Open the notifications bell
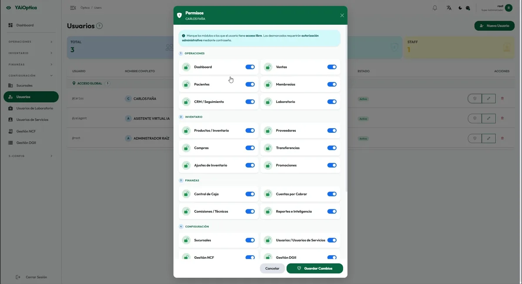 pyautogui.click(x=435, y=8)
